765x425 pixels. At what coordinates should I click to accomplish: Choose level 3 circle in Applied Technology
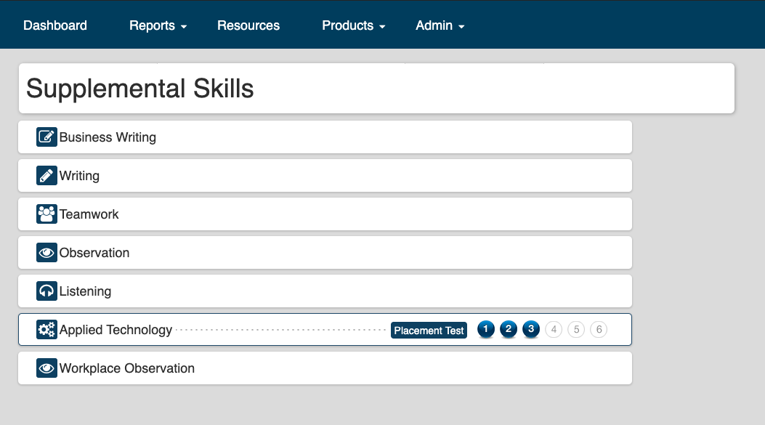point(531,329)
